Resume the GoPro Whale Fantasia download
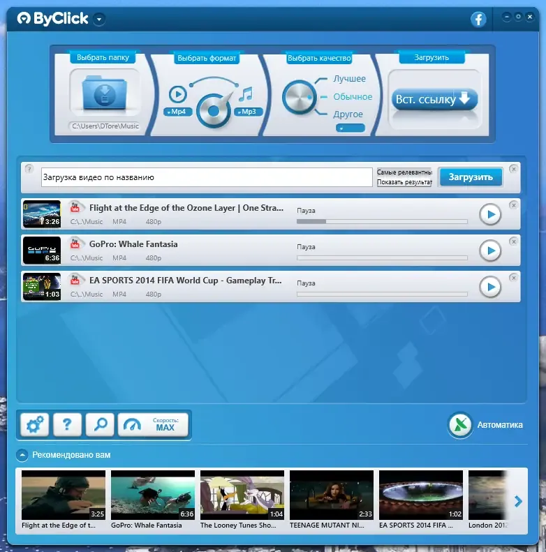The image size is (546, 552). [x=490, y=251]
